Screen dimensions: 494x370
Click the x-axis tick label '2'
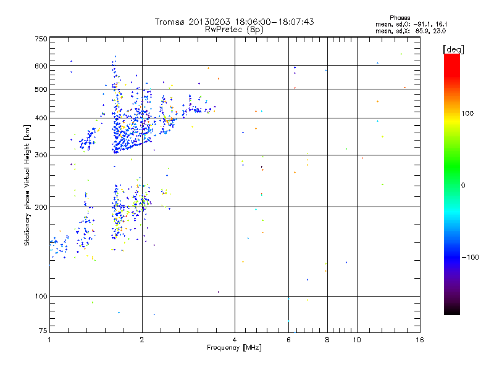[x=142, y=340]
